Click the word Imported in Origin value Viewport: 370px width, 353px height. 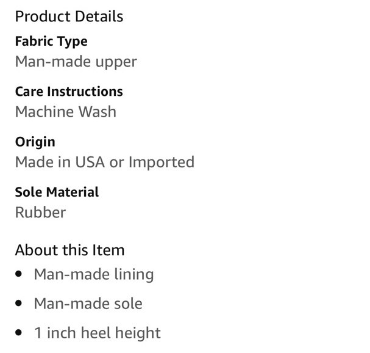click(162, 162)
